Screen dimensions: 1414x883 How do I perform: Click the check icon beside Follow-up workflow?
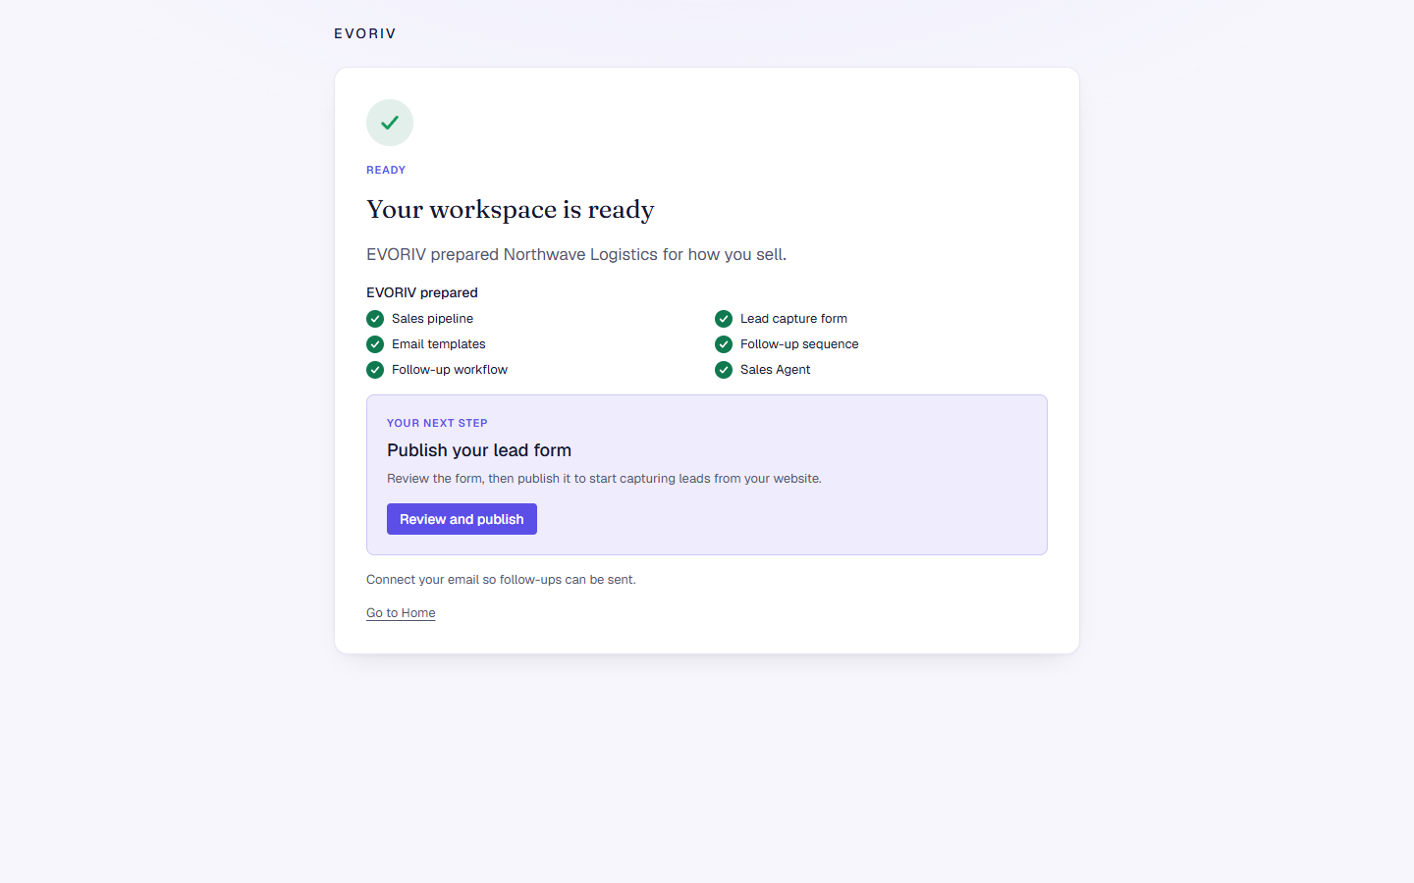375,370
